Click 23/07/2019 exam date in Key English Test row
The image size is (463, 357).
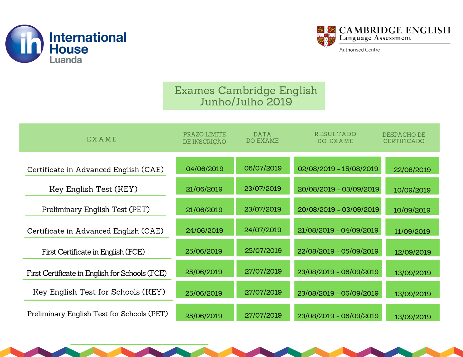tap(263, 186)
